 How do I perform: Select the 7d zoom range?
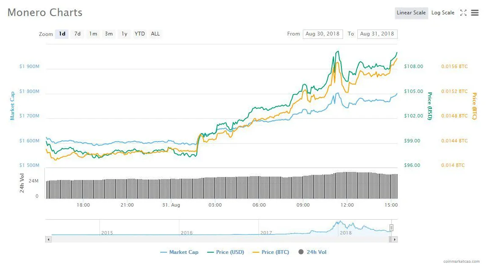pos(77,34)
